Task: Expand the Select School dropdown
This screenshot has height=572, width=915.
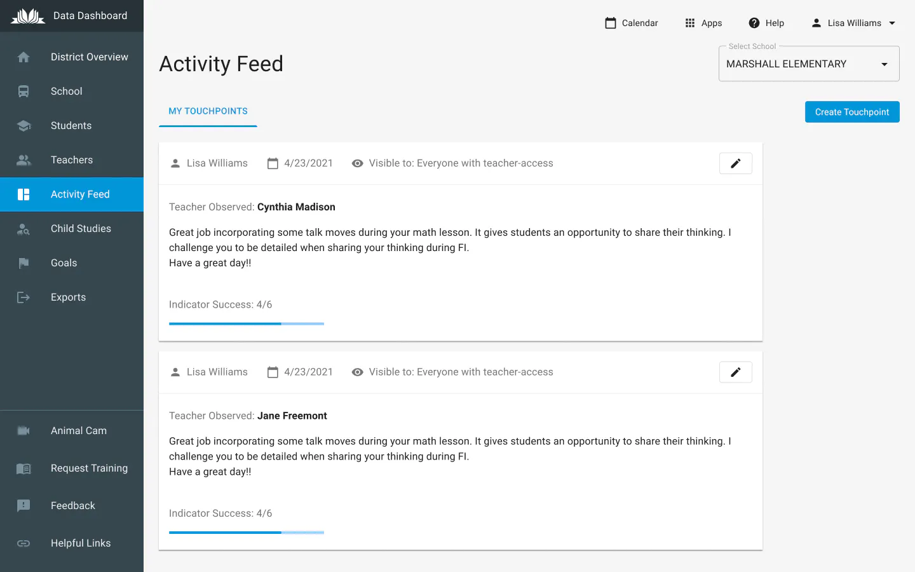Action: 884,64
